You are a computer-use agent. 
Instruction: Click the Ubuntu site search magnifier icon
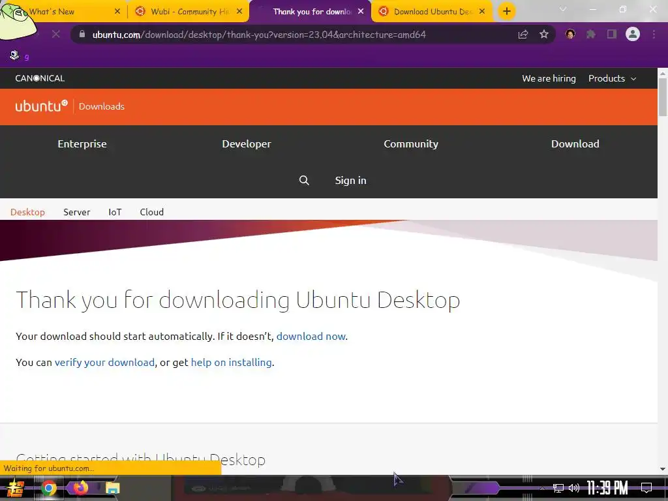coord(304,180)
